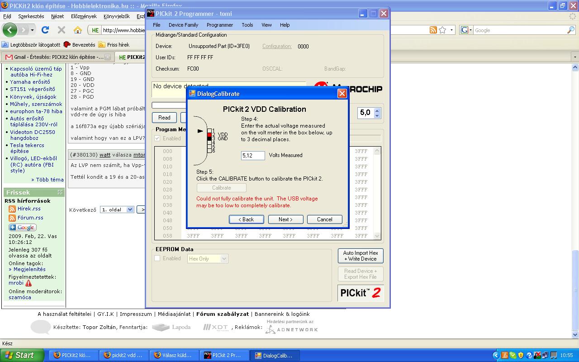Open the PICkit 2 View menu
The image size is (579, 362).
pyautogui.click(x=266, y=25)
